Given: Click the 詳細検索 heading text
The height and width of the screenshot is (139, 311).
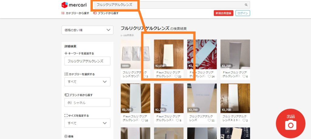Looking at the screenshot, I should (x=70, y=47).
